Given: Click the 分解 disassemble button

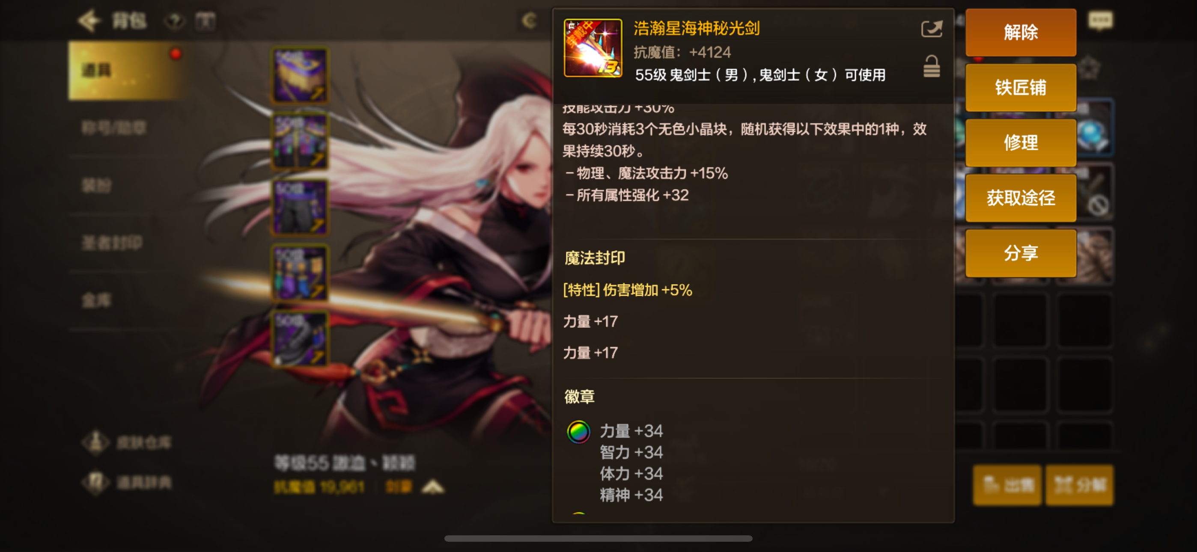Looking at the screenshot, I should point(1079,485).
